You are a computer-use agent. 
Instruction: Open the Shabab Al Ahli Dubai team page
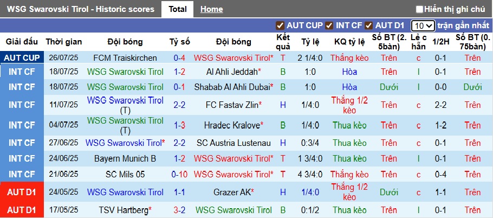(x=232, y=87)
